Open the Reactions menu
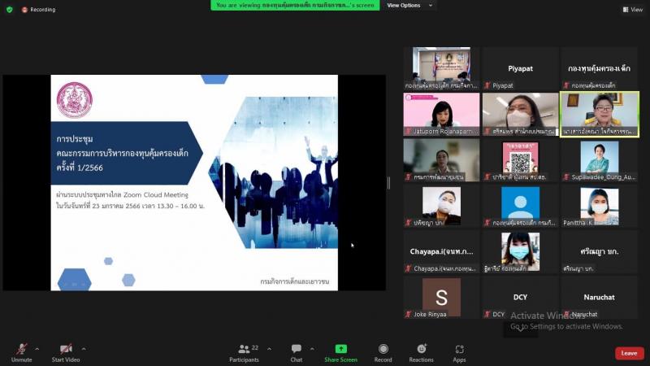This screenshot has height=366, width=650. [x=421, y=353]
